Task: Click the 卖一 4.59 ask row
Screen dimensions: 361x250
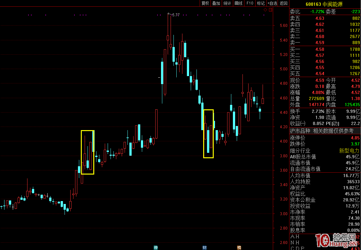Action: coord(325,43)
